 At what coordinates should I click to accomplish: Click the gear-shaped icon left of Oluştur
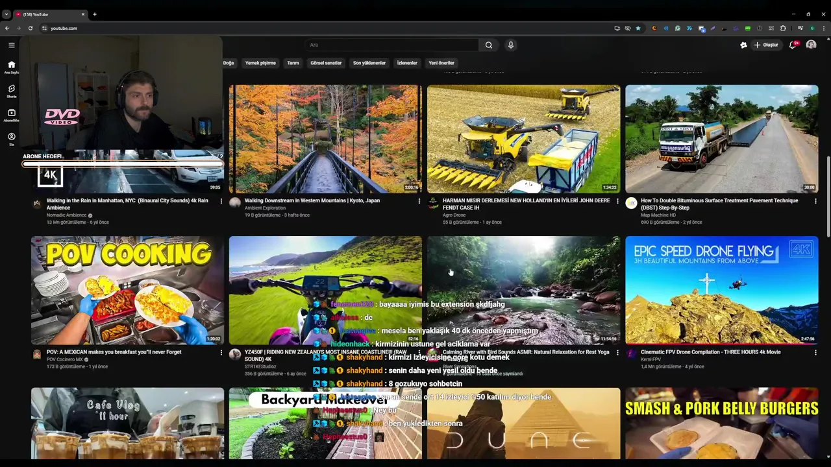[x=743, y=45]
